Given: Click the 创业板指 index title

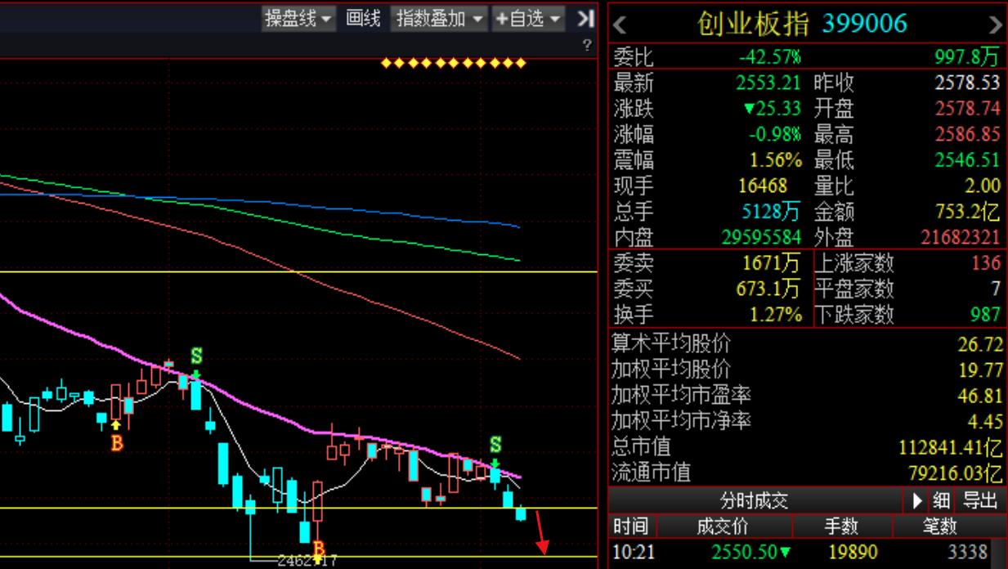Looking at the screenshot, I should coord(752,24).
